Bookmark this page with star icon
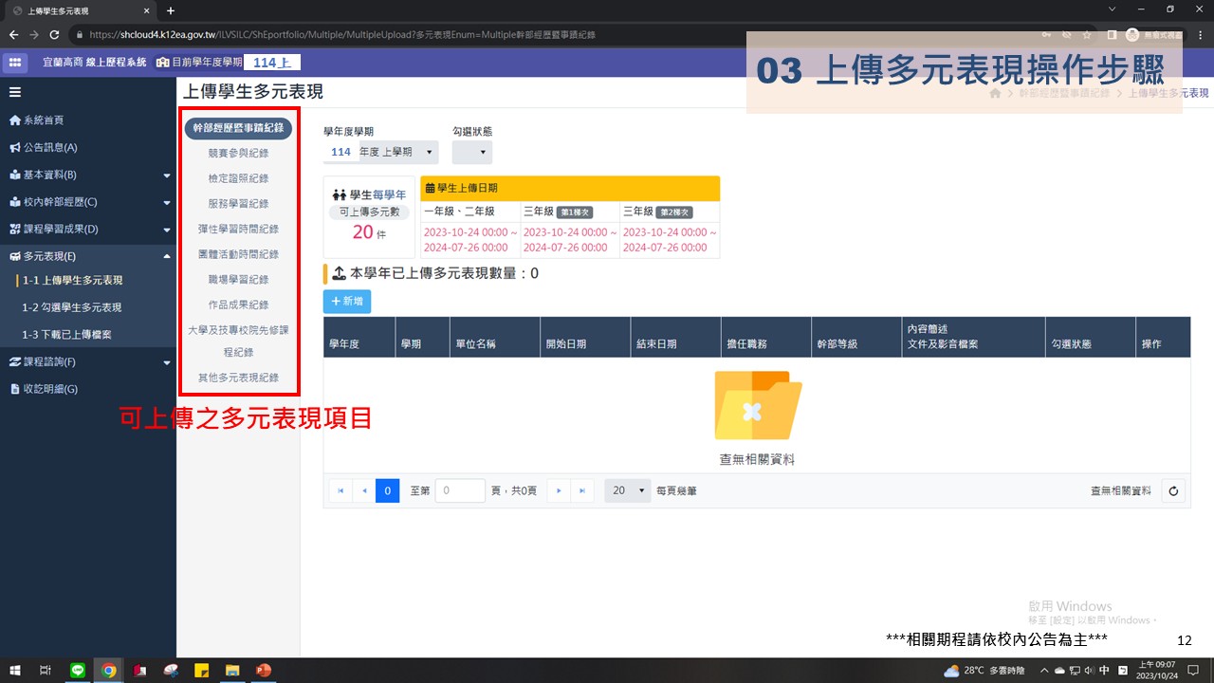This screenshot has width=1214, height=683. (1087, 34)
